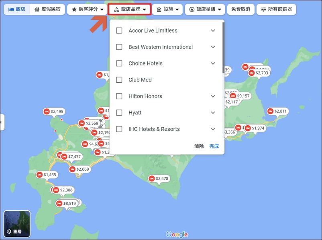This screenshot has height=240, width=322.
Task: Expand IHG Hotels & Resorts sub-brands
Action: click(213, 129)
